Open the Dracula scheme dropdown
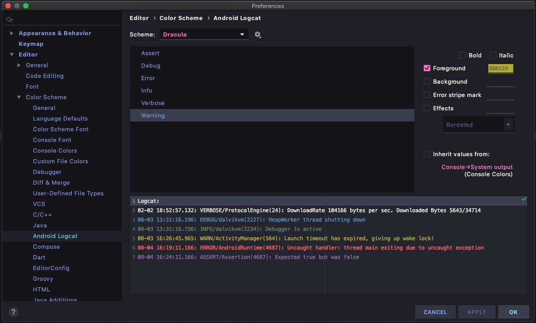The height and width of the screenshot is (323, 536). coord(204,34)
